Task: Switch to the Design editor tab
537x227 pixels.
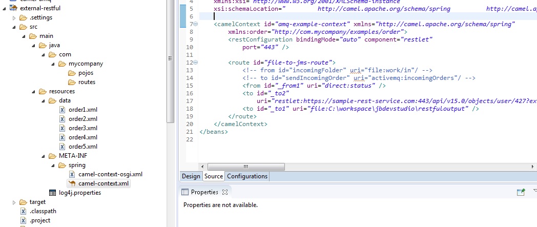Action: tap(191, 176)
